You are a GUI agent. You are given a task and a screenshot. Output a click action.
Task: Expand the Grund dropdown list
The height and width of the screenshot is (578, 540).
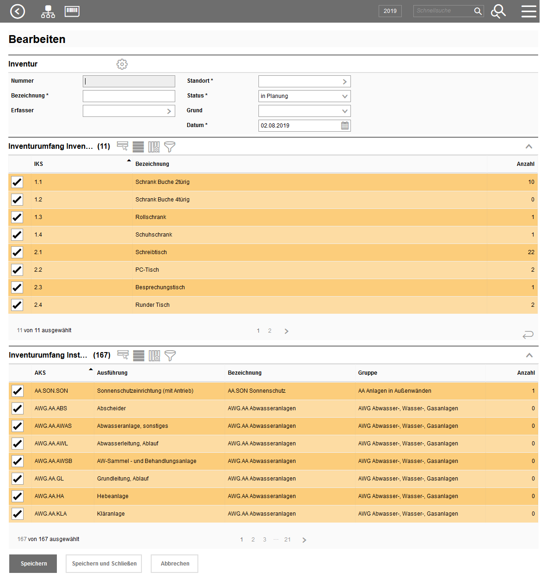click(x=304, y=111)
